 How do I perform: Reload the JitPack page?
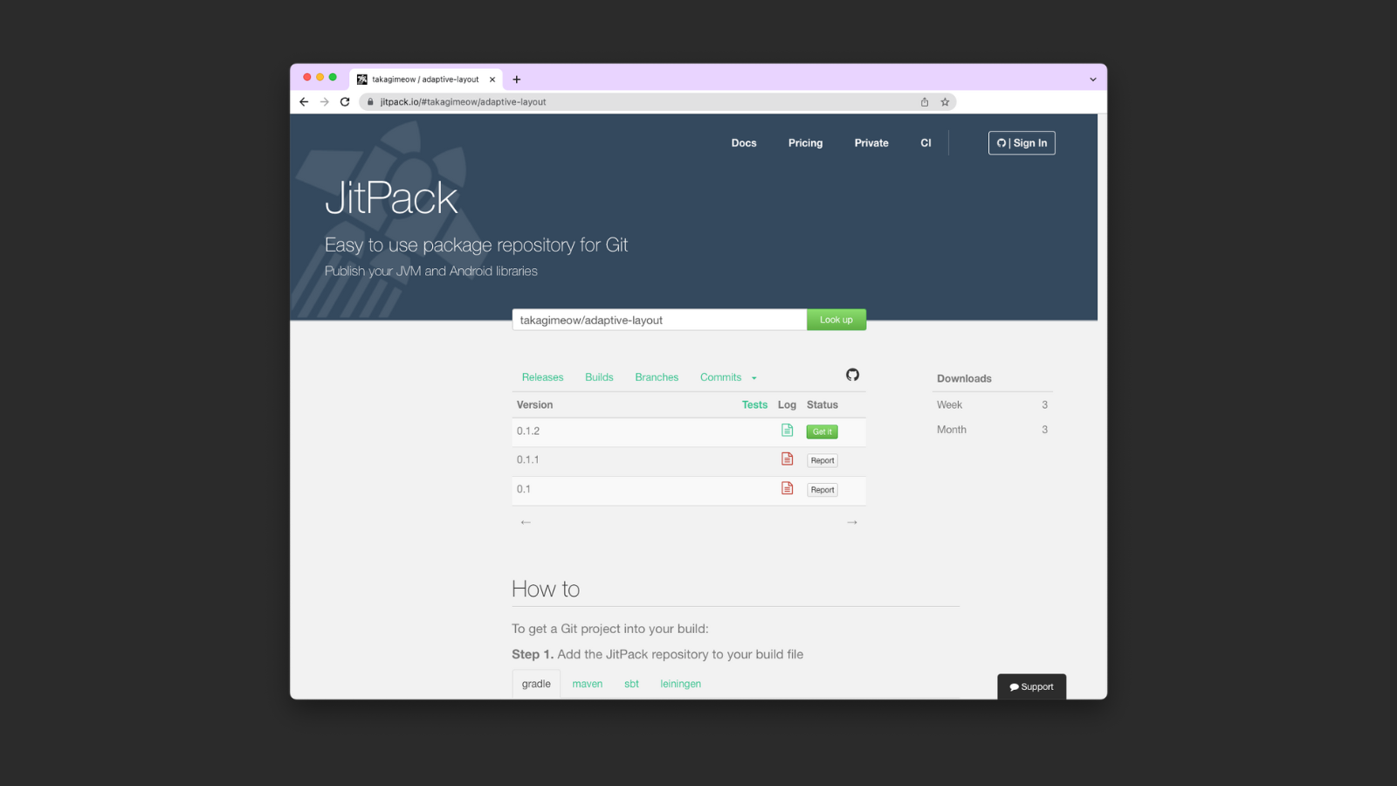[345, 102]
